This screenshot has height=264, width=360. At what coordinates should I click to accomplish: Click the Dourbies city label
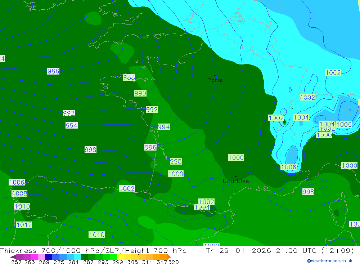[x=236, y=181]
